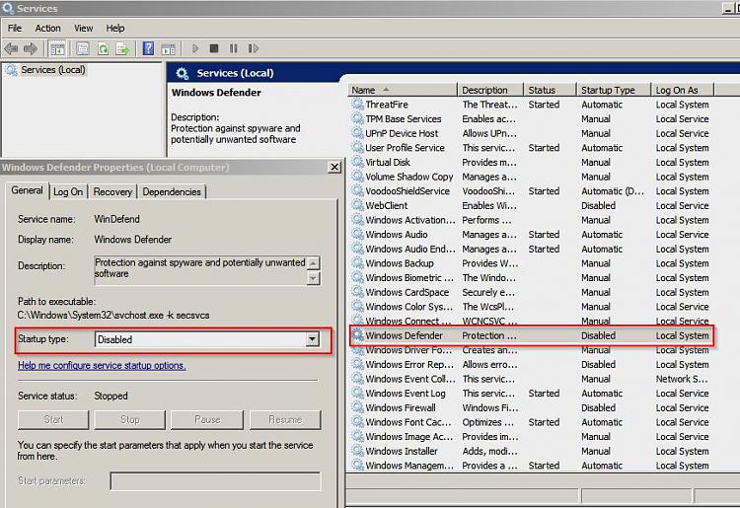The height and width of the screenshot is (508, 740).
Task: Open the blue Help question mark icon
Action: click(148, 48)
